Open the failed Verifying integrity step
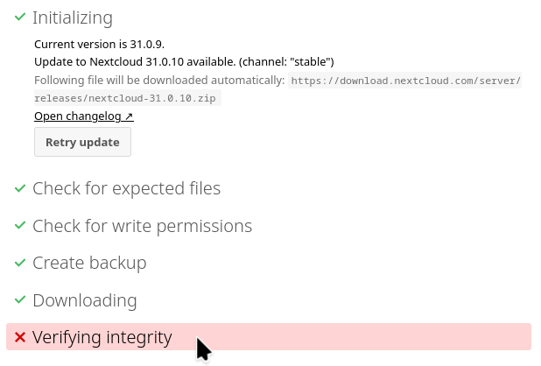 click(102, 337)
